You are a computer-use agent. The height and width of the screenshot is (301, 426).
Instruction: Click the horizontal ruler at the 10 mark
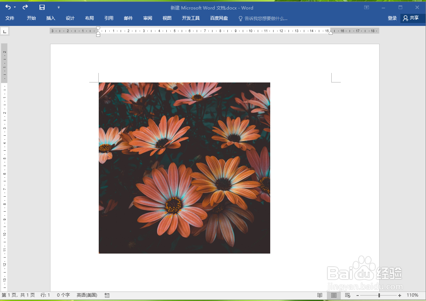(250, 31)
